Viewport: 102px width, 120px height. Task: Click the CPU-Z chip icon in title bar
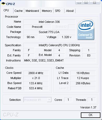[x=3, y=4]
